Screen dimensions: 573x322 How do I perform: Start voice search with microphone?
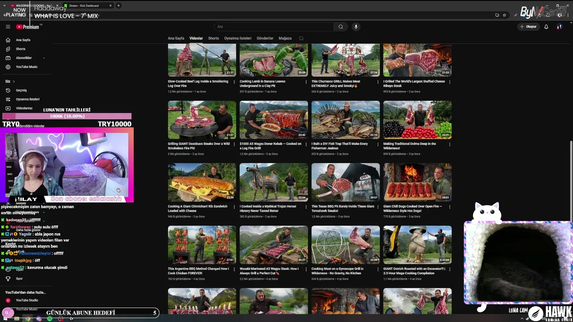pyautogui.click(x=356, y=27)
